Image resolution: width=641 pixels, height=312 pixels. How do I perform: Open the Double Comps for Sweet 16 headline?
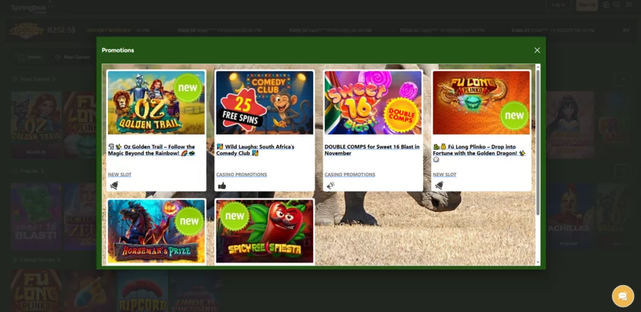[x=371, y=150]
